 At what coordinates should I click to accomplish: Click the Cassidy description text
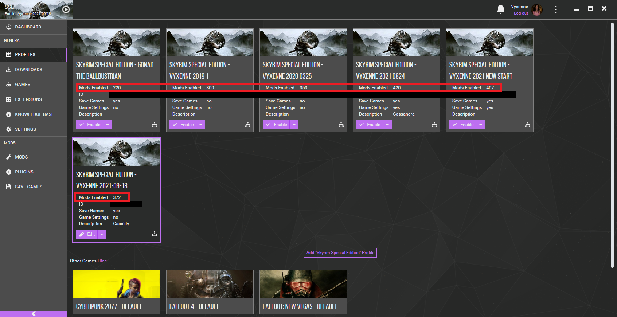[x=121, y=224]
